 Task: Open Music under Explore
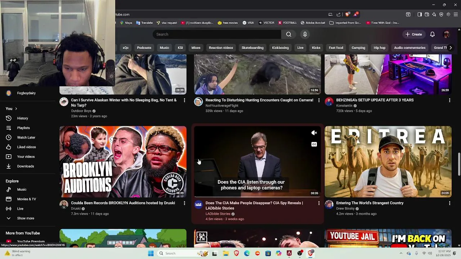point(22,190)
